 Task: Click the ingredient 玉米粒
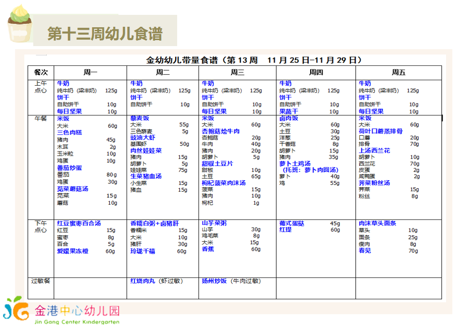pyautogui.click(x=65, y=154)
